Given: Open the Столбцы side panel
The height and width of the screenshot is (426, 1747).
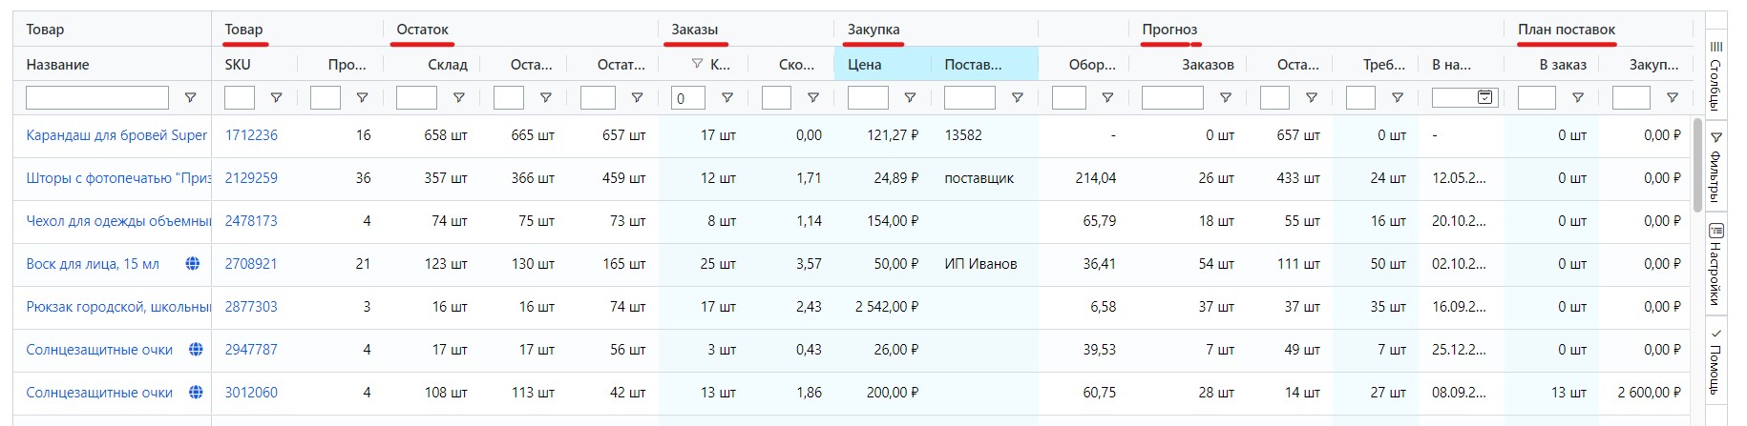Looking at the screenshot, I should tap(1715, 75).
